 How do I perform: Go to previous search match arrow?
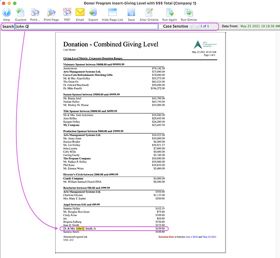pos(191,26)
